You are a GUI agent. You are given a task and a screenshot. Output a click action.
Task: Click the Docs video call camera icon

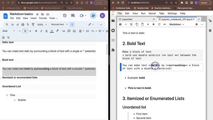tap(82, 16)
